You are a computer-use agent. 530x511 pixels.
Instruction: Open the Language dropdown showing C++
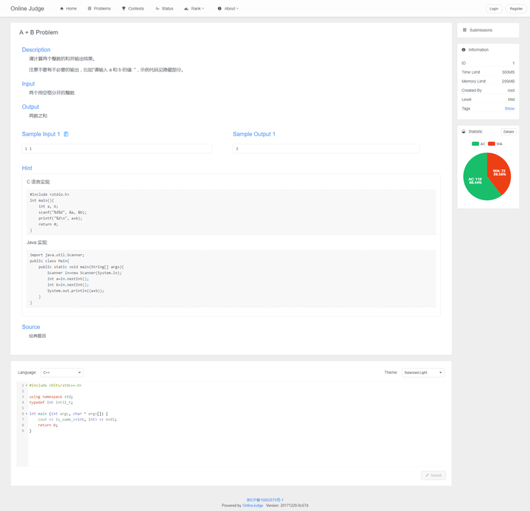click(62, 373)
